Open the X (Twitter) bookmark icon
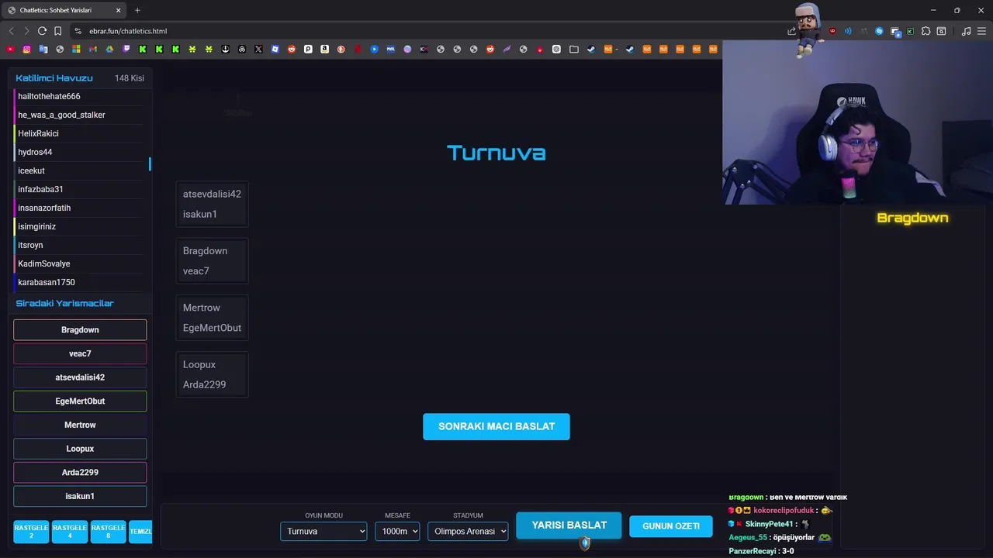The height and width of the screenshot is (558, 993). (x=258, y=49)
